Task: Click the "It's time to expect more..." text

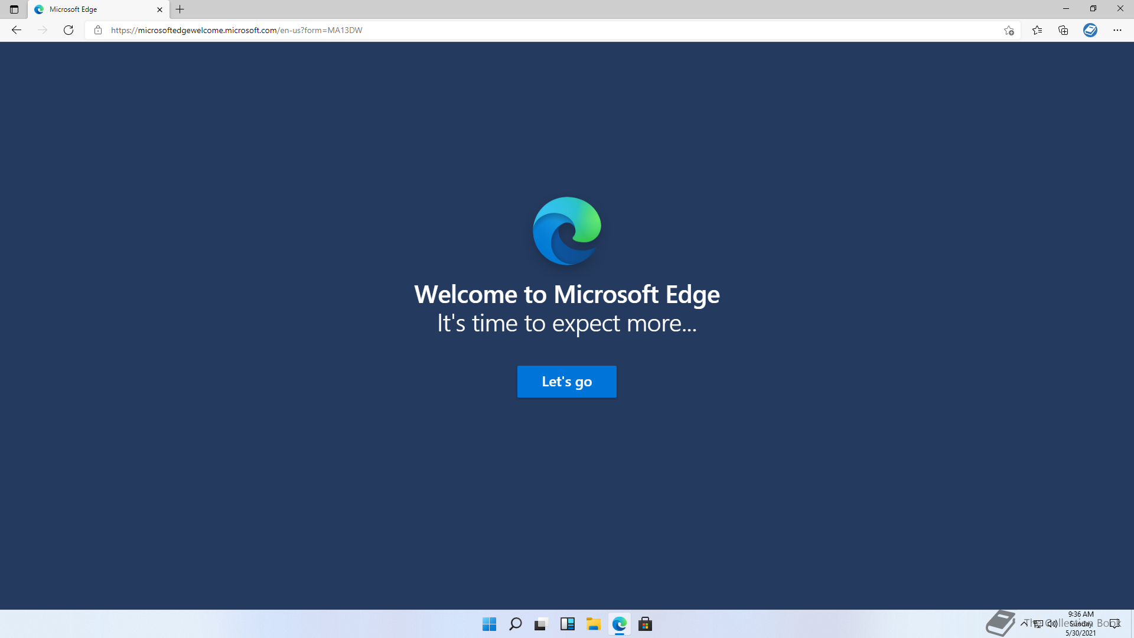Action: [x=567, y=323]
